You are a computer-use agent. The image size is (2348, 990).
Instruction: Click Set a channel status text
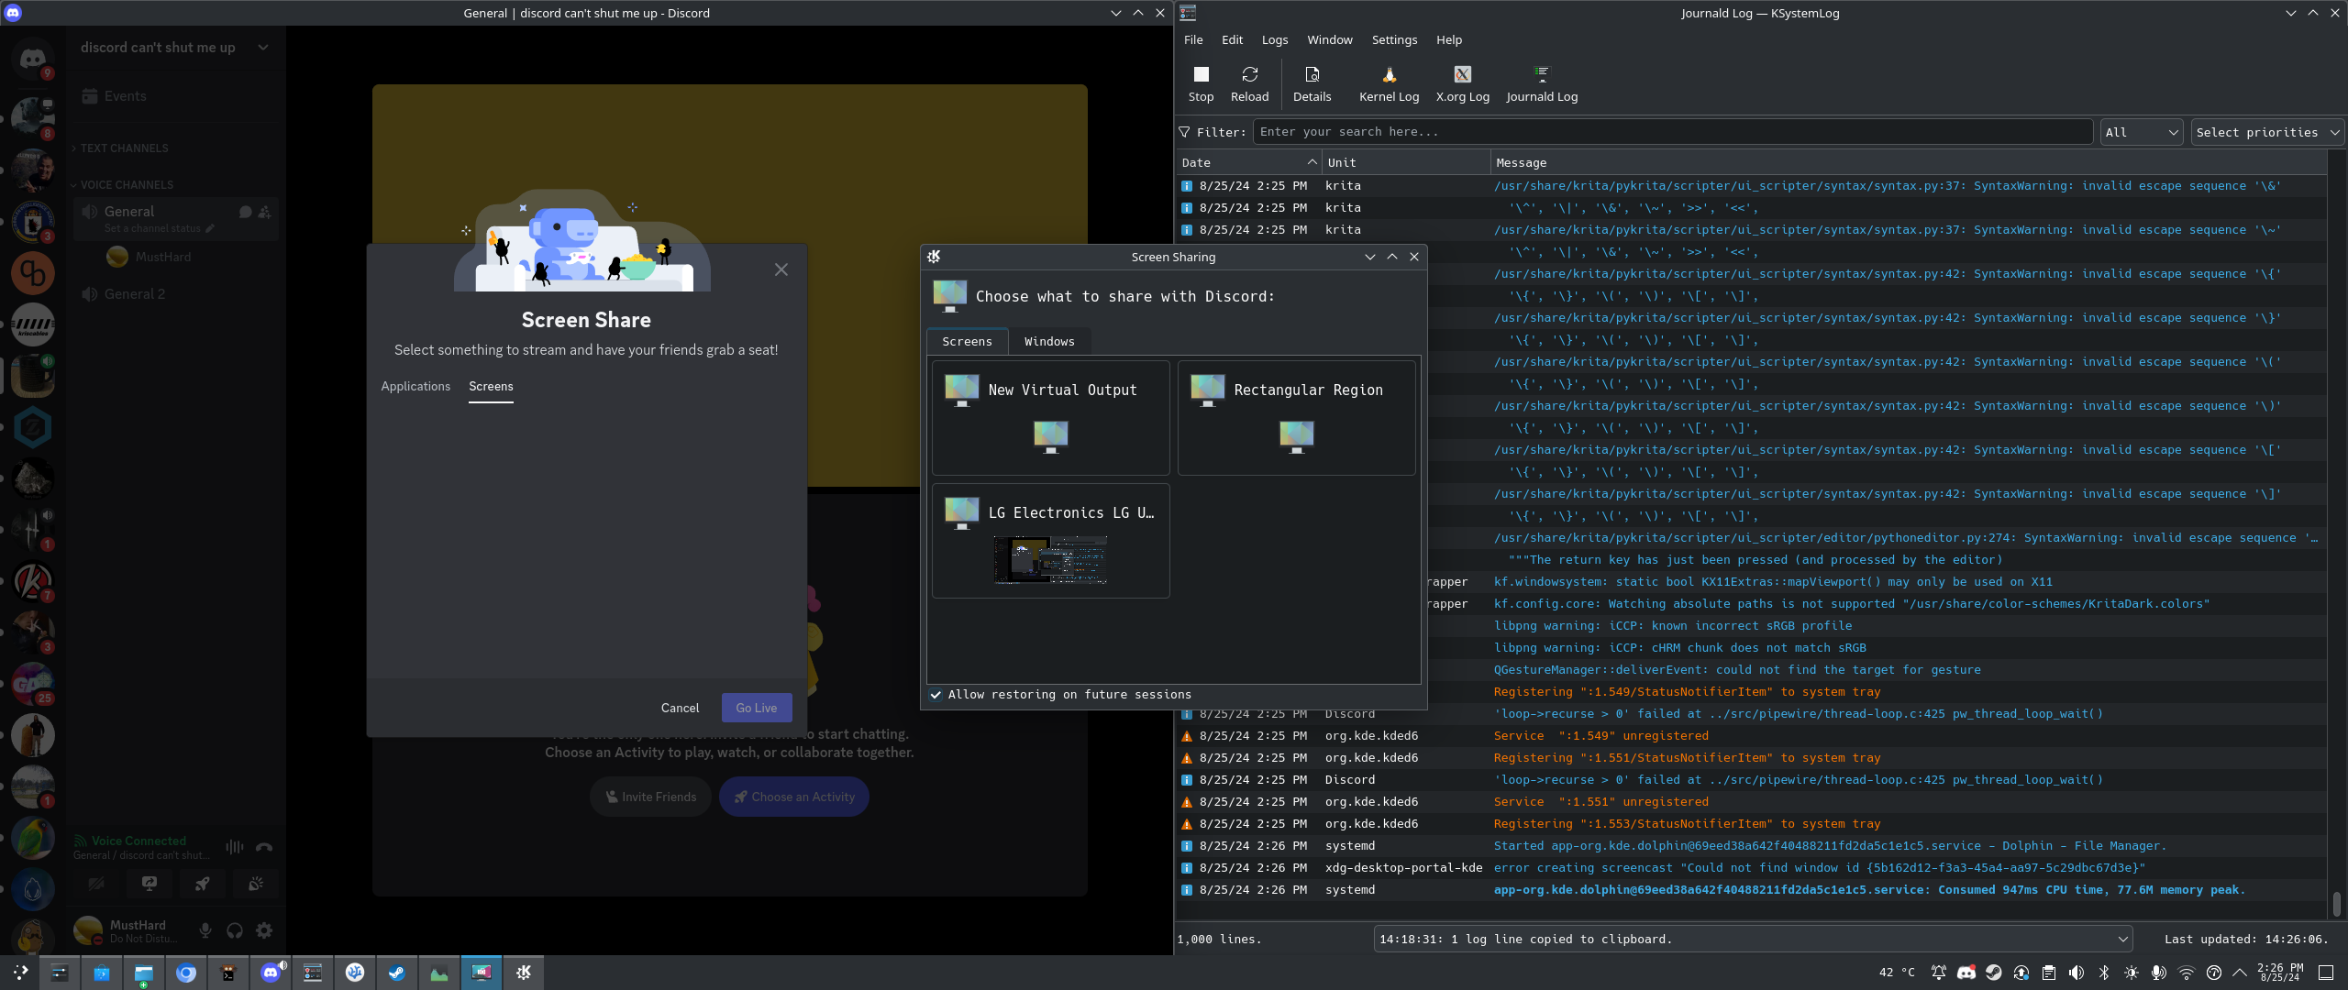(x=152, y=229)
